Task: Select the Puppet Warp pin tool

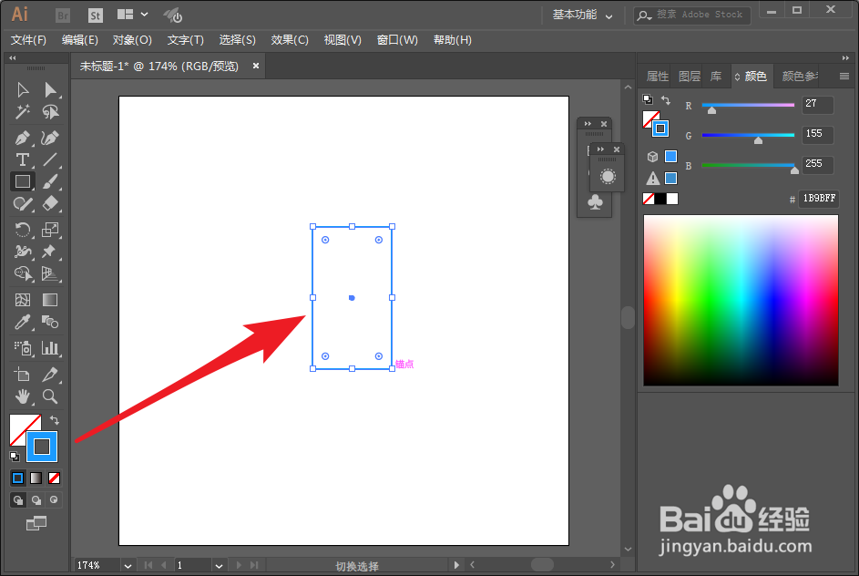Action: coord(50,252)
